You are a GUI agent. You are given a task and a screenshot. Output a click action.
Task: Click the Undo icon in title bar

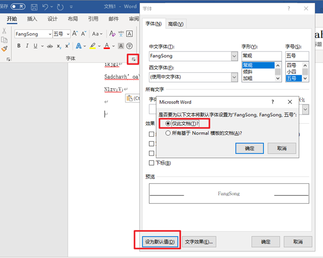click(45, 7)
